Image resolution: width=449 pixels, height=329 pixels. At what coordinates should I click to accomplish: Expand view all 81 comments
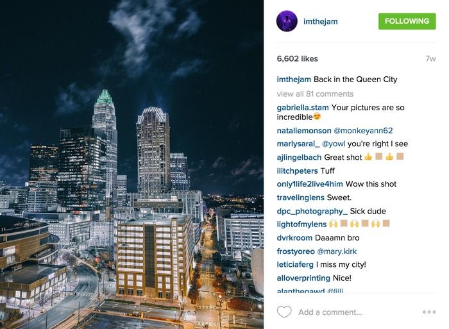click(315, 94)
